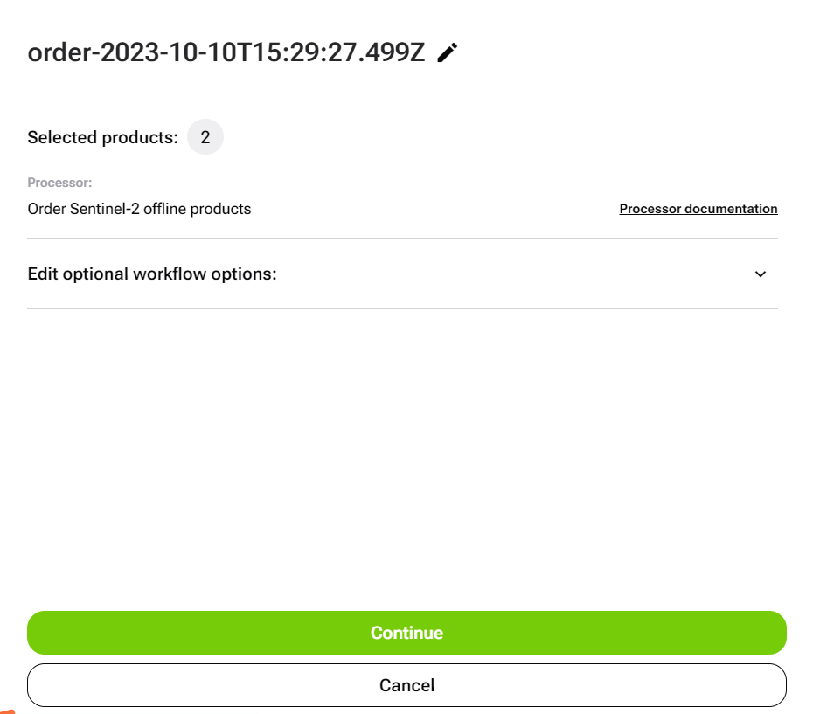This screenshot has height=714, width=813.
Task: Open the Processor documentation link
Action: coord(698,209)
